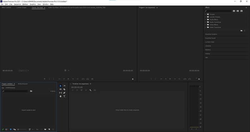Toggle project read/write green pencil
Viewport: 250px width, 132px height.
pyautogui.click(x=3, y=130)
